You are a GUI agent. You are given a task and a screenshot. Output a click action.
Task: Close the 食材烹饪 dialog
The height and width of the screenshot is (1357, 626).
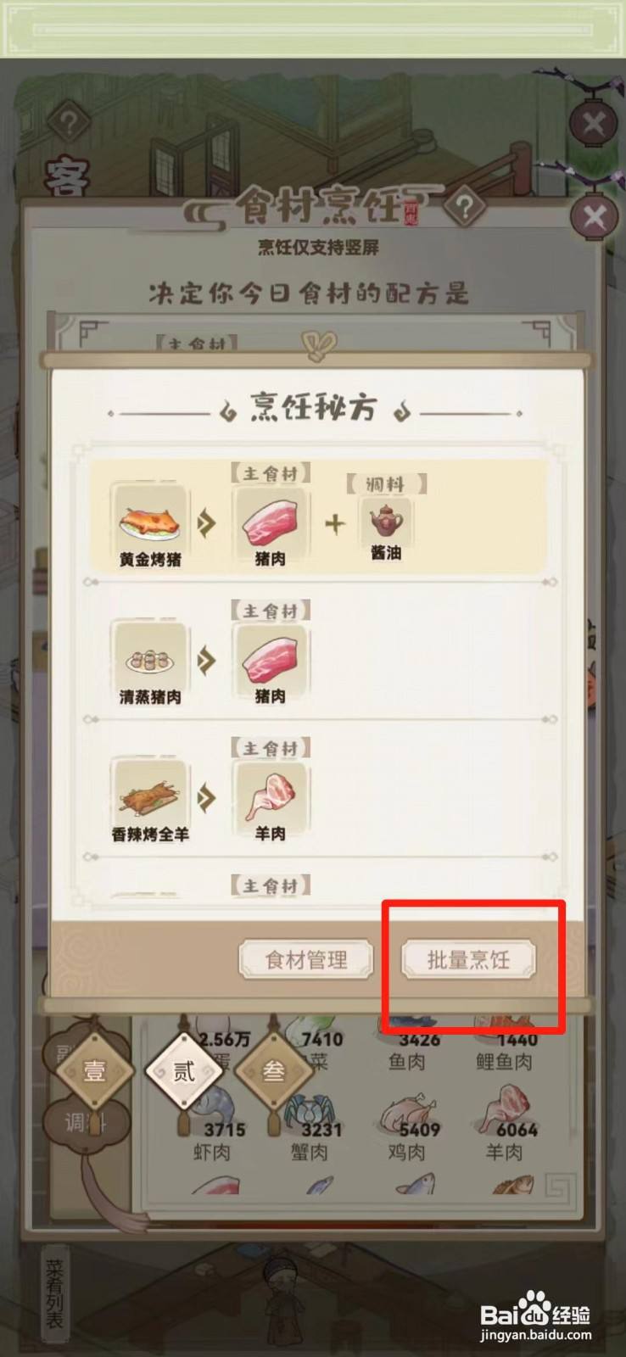tap(595, 218)
